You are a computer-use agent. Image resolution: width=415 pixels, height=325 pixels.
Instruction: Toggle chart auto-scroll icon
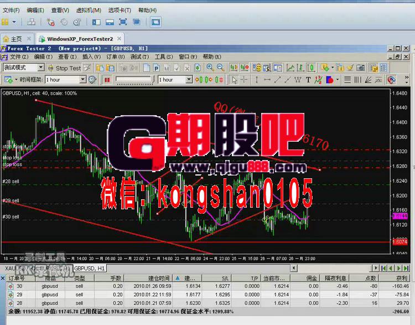pyautogui.click(x=234, y=68)
